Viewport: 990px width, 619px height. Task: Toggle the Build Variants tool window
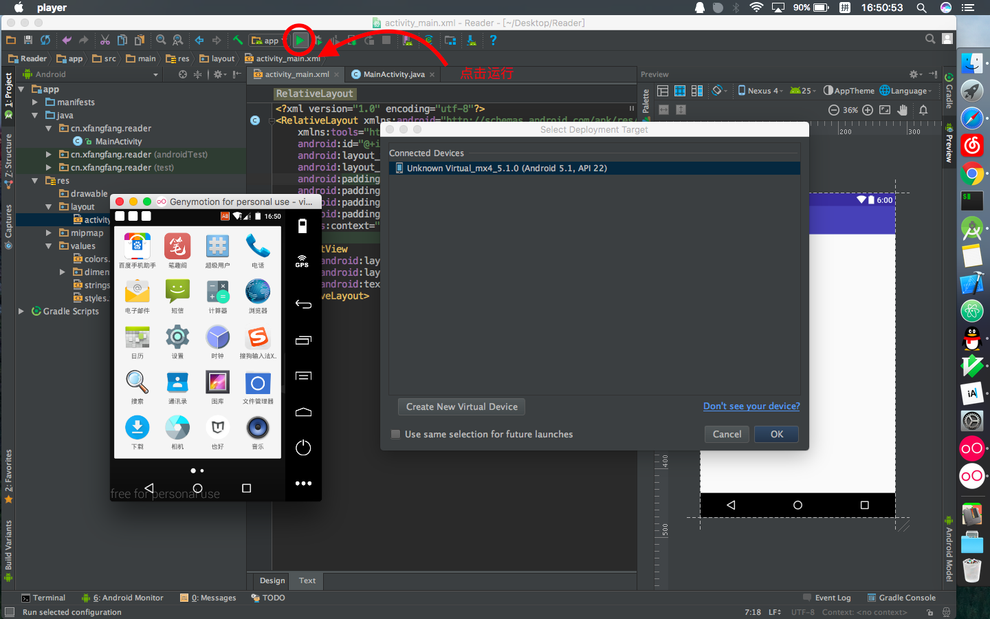coord(8,550)
